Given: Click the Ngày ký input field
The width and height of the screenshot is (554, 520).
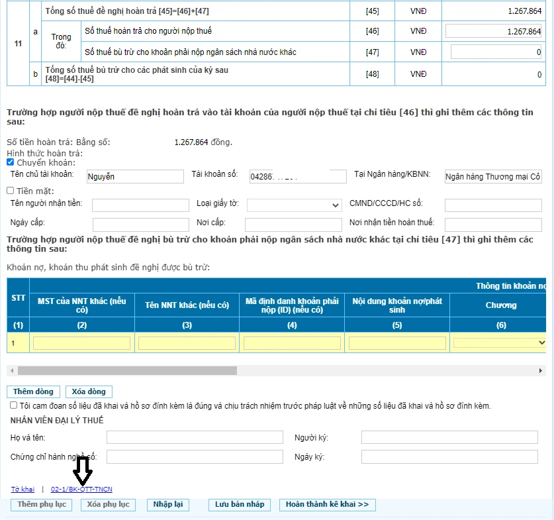Looking at the screenshot, I should (x=449, y=457).
